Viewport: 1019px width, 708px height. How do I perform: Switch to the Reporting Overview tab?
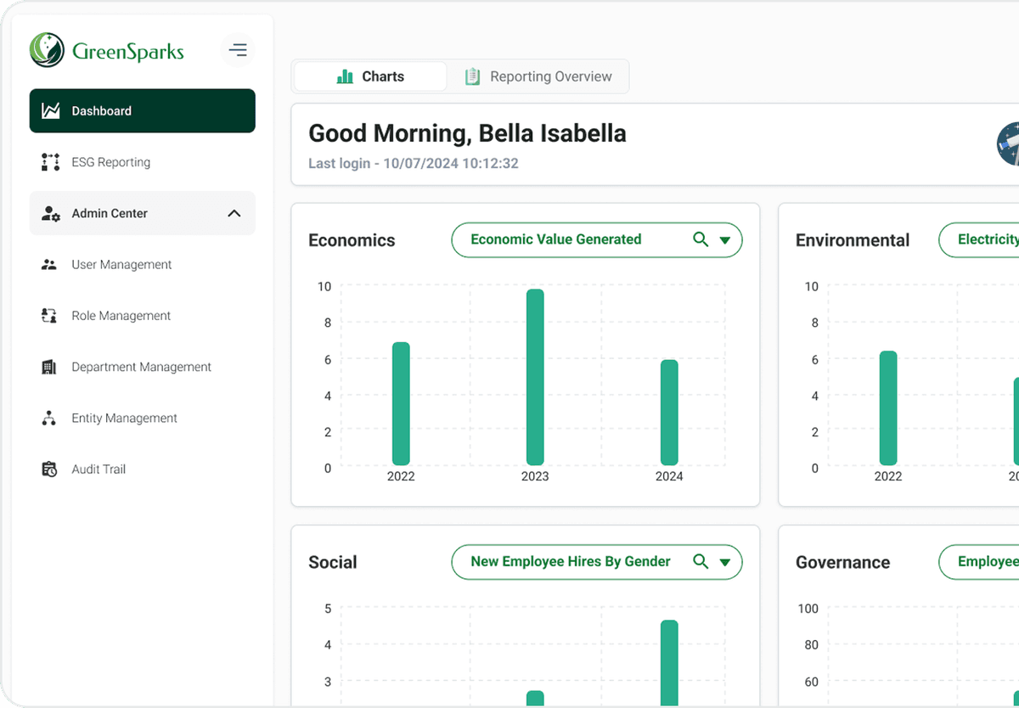(541, 76)
